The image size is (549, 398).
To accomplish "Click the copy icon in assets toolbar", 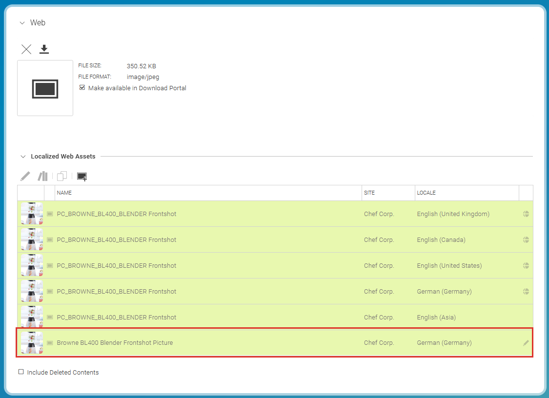I will [62, 176].
